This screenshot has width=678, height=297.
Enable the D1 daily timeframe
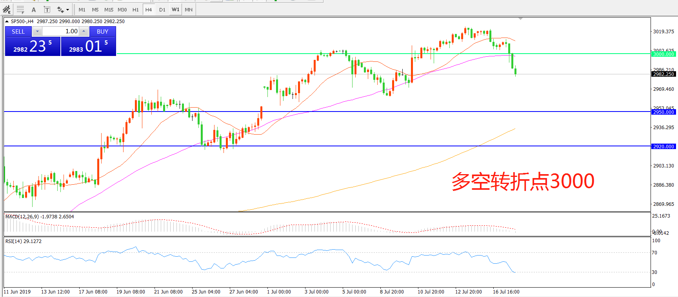162,10
